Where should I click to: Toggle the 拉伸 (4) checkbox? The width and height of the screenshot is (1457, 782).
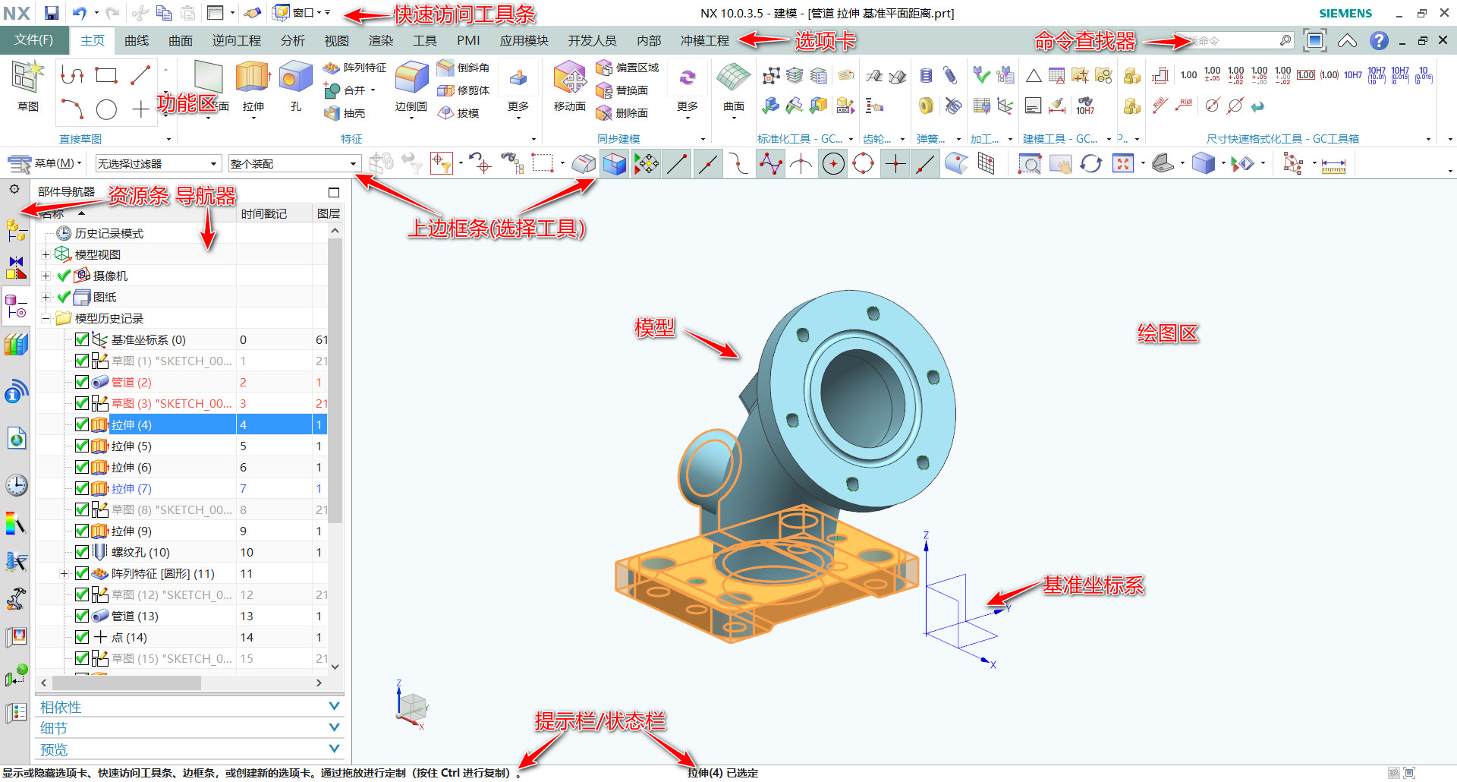coord(82,424)
